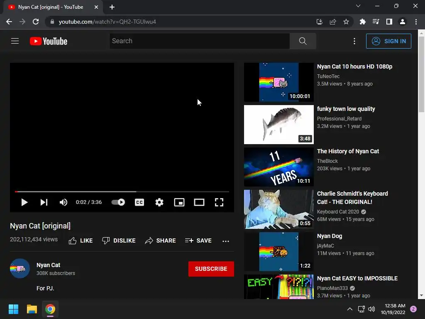Click scrollbar down arrow
The height and width of the screenshot is (319, 425).
point(421,295)
